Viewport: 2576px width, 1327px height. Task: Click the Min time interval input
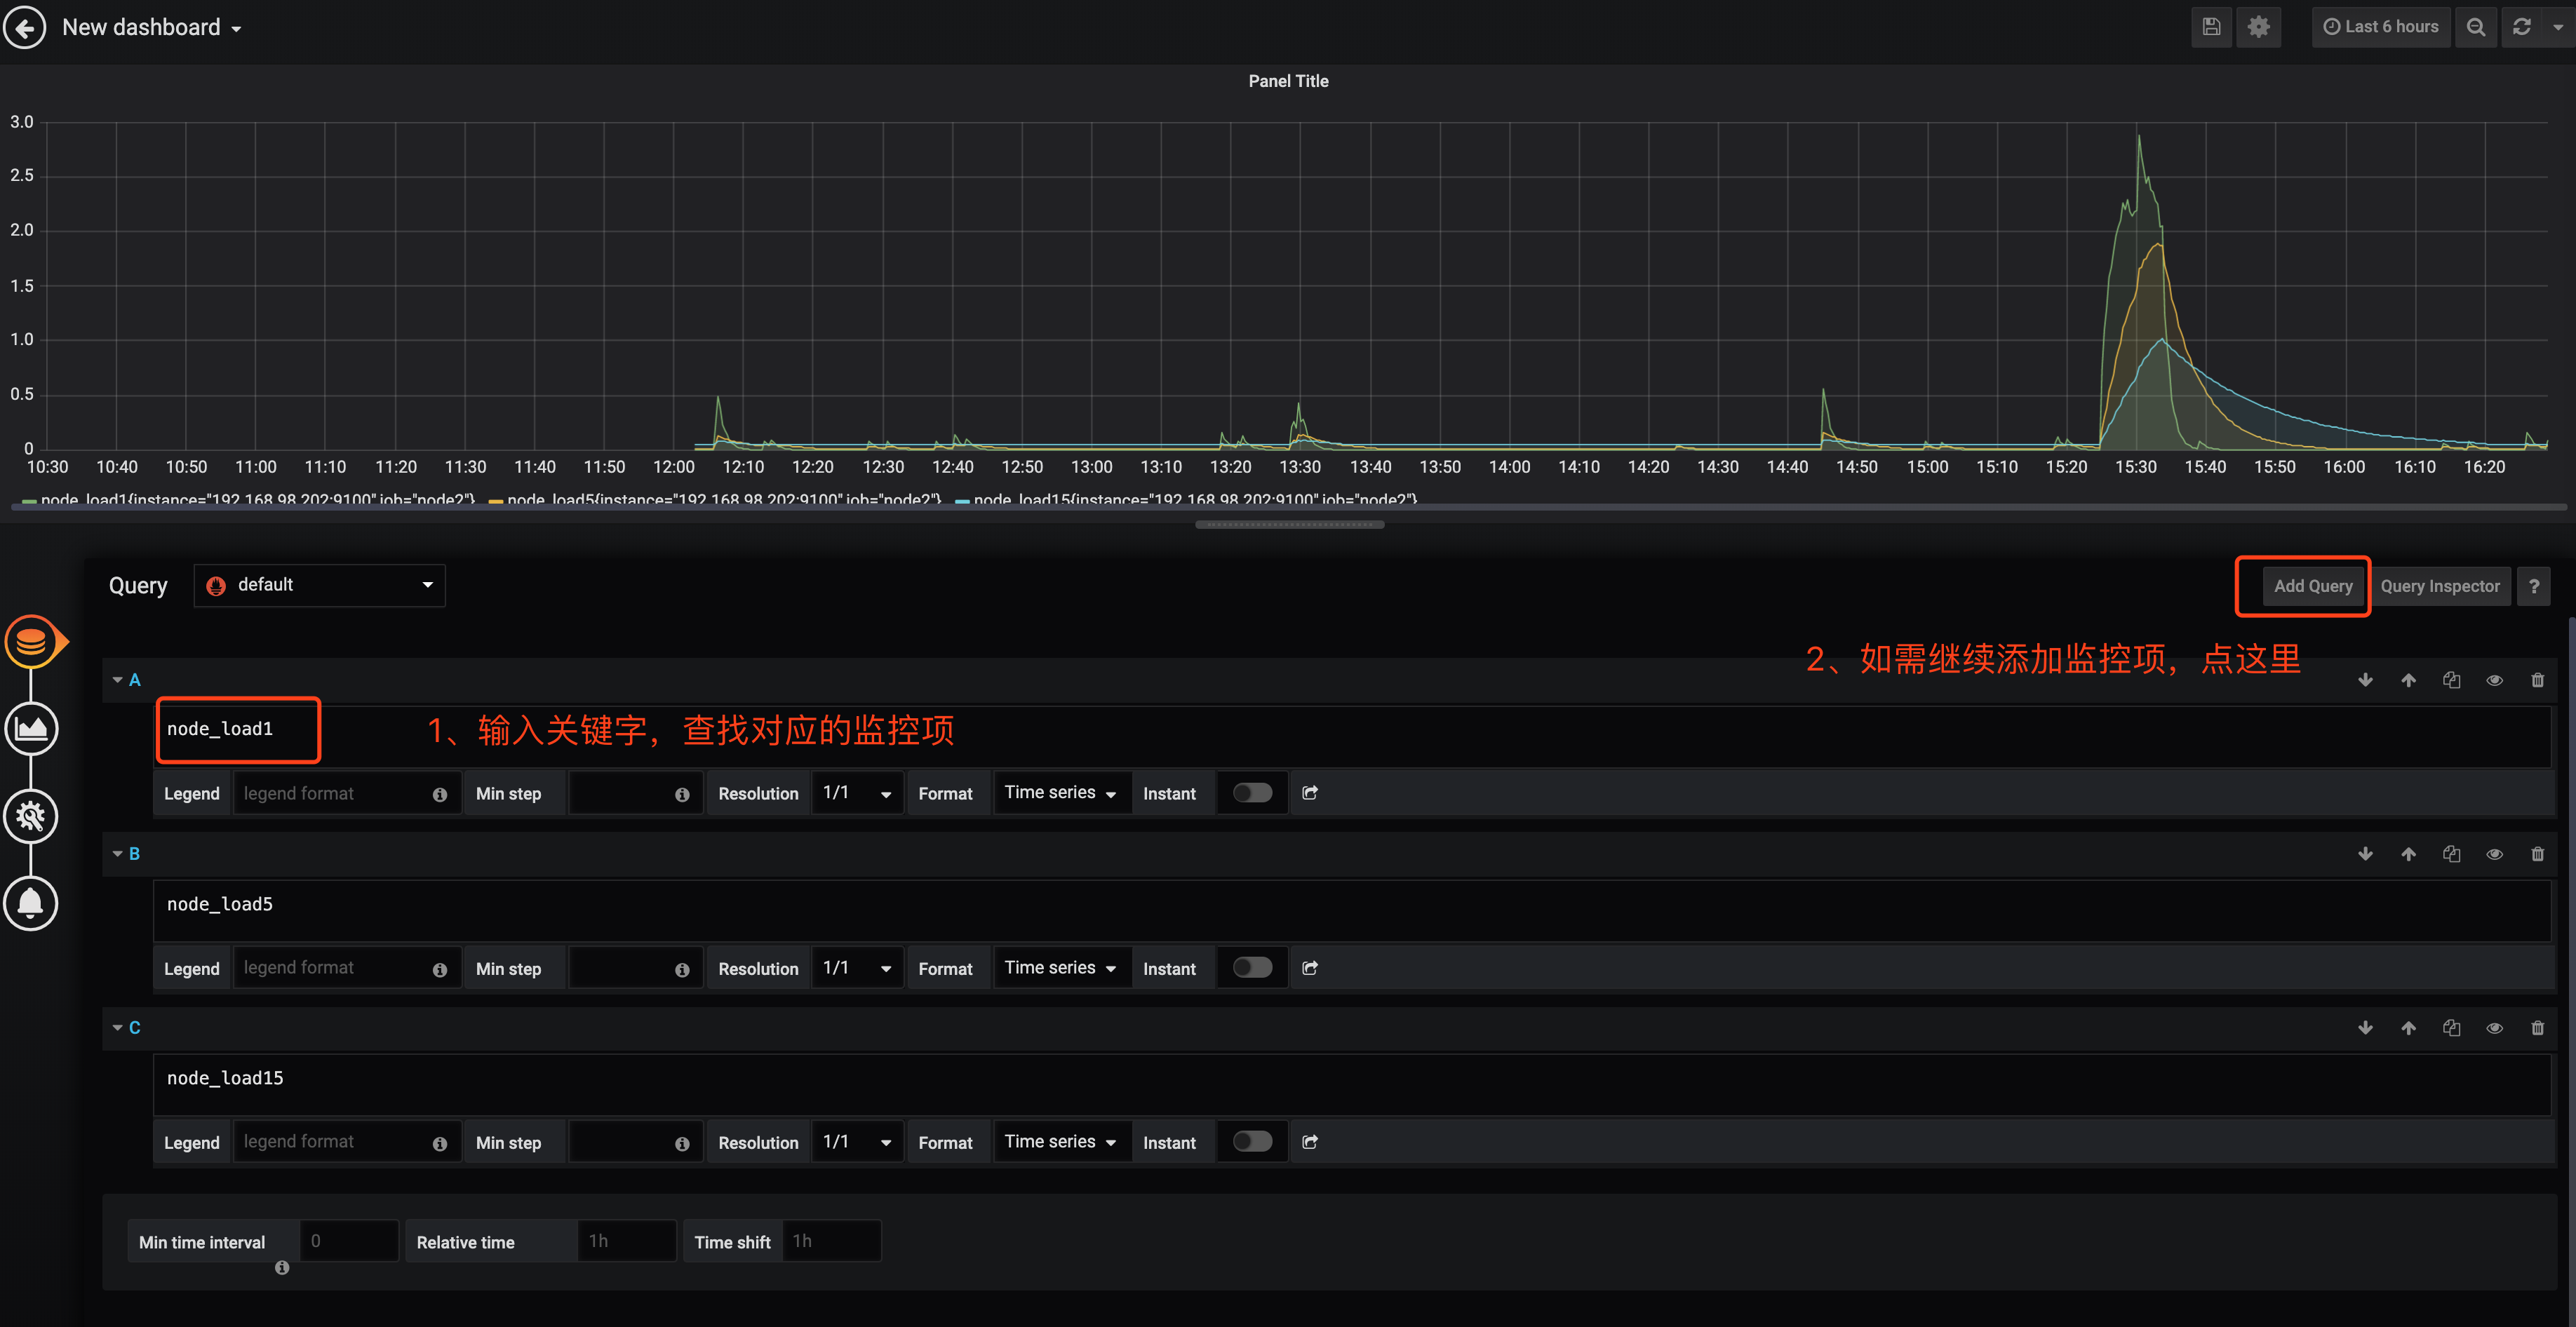pos(349,1240)
